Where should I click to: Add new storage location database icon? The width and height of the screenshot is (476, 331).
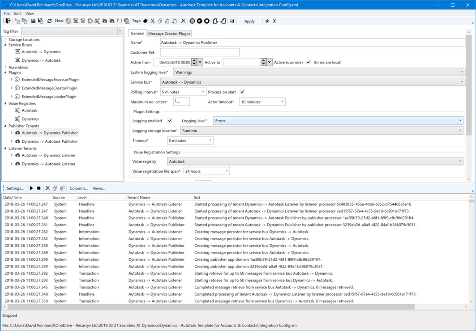69,21
